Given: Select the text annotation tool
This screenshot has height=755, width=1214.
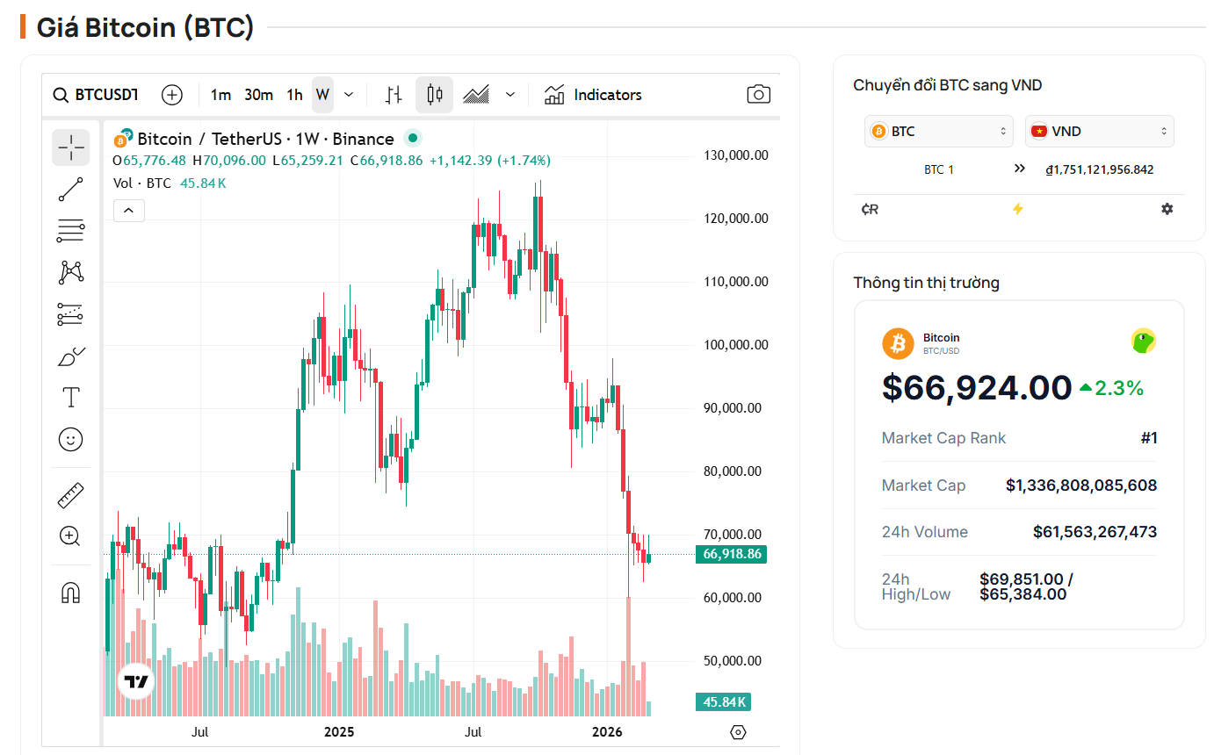Looking at the screenshot, I should point(70,397).
